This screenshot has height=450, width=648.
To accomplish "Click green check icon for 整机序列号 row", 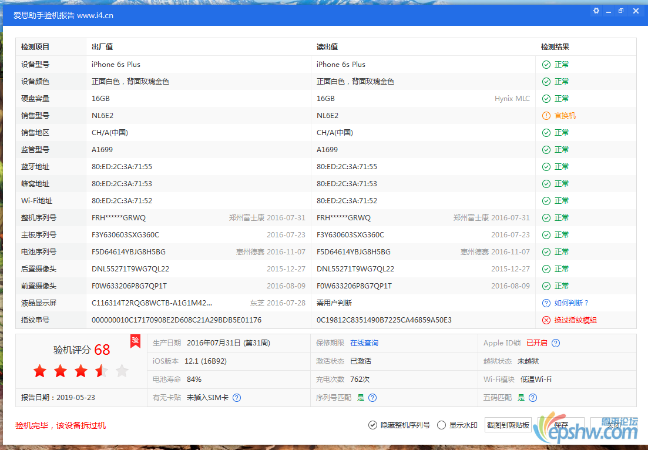I will pos(546,218).
